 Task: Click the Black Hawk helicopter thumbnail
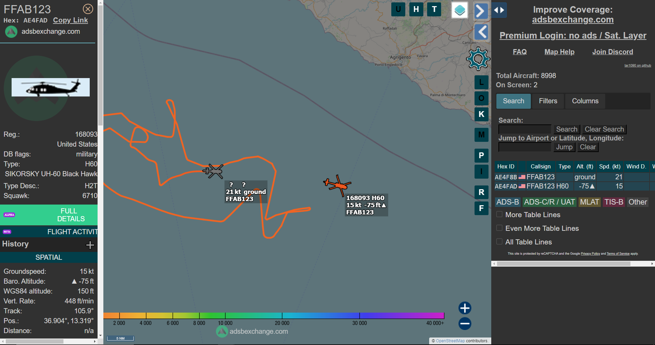tap(50, 87)
